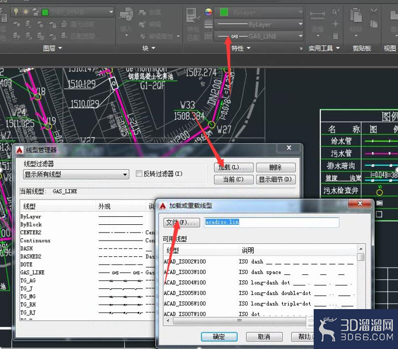This screenshot has width=398, height=349.
Task: Click the 剪贴板 panel title
Action: tap(361, 48)
